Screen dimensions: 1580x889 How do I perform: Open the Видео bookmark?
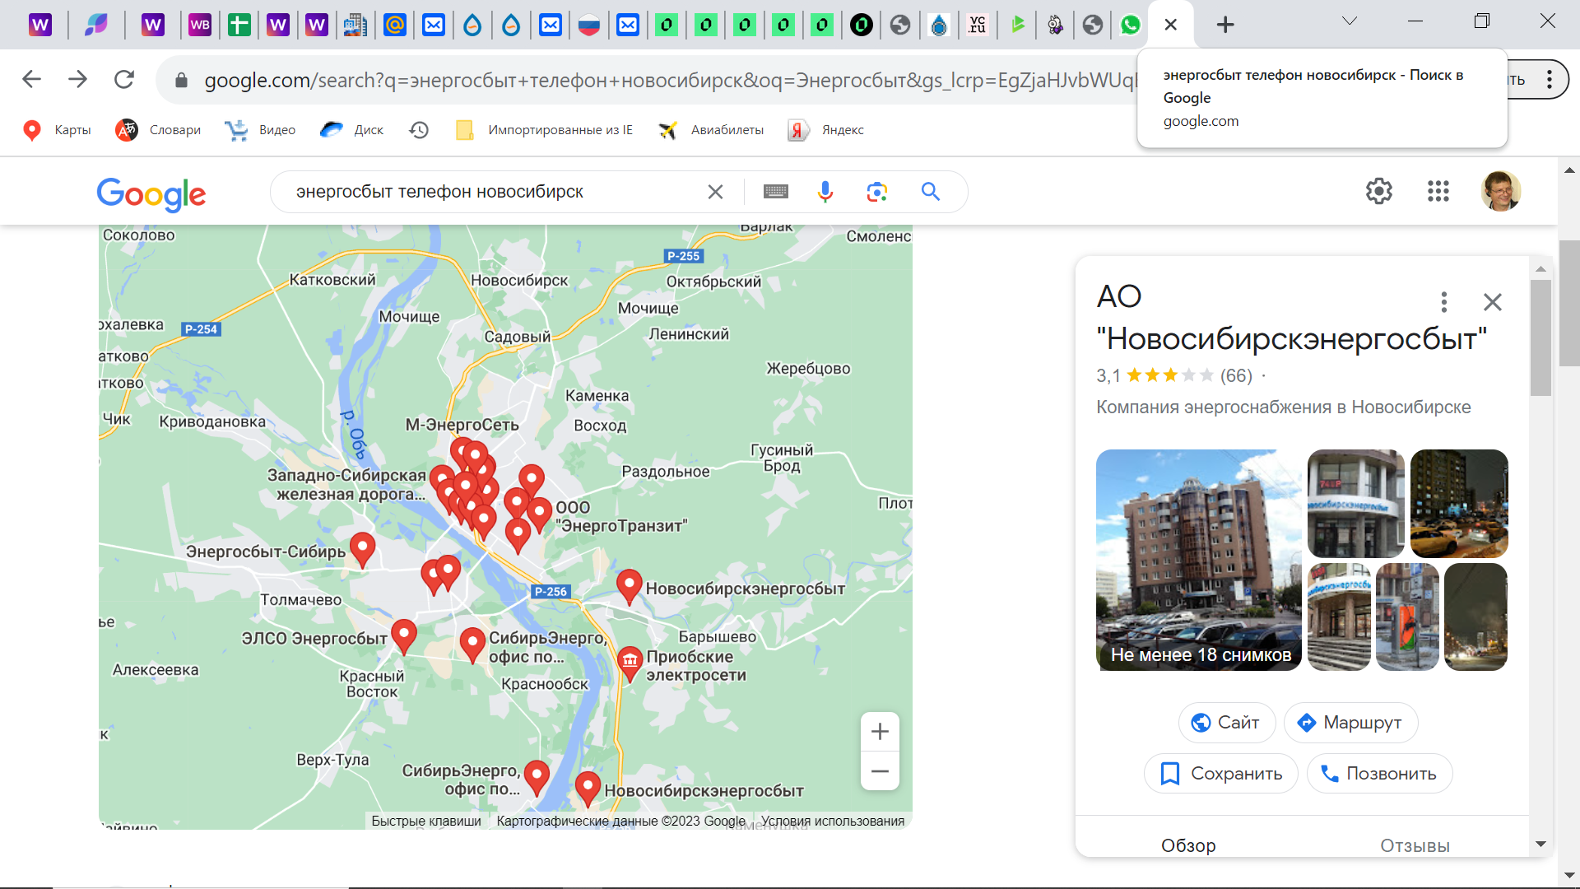pyautogui.click(x=260, y=130)
